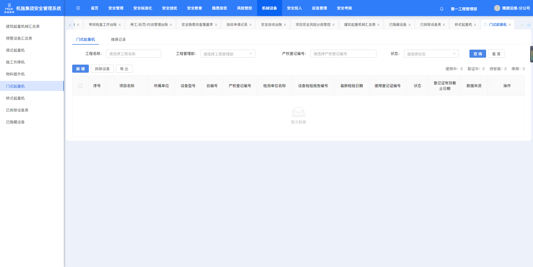
Task: Click the user avatar icon
Action: click(x=497, y=8)
